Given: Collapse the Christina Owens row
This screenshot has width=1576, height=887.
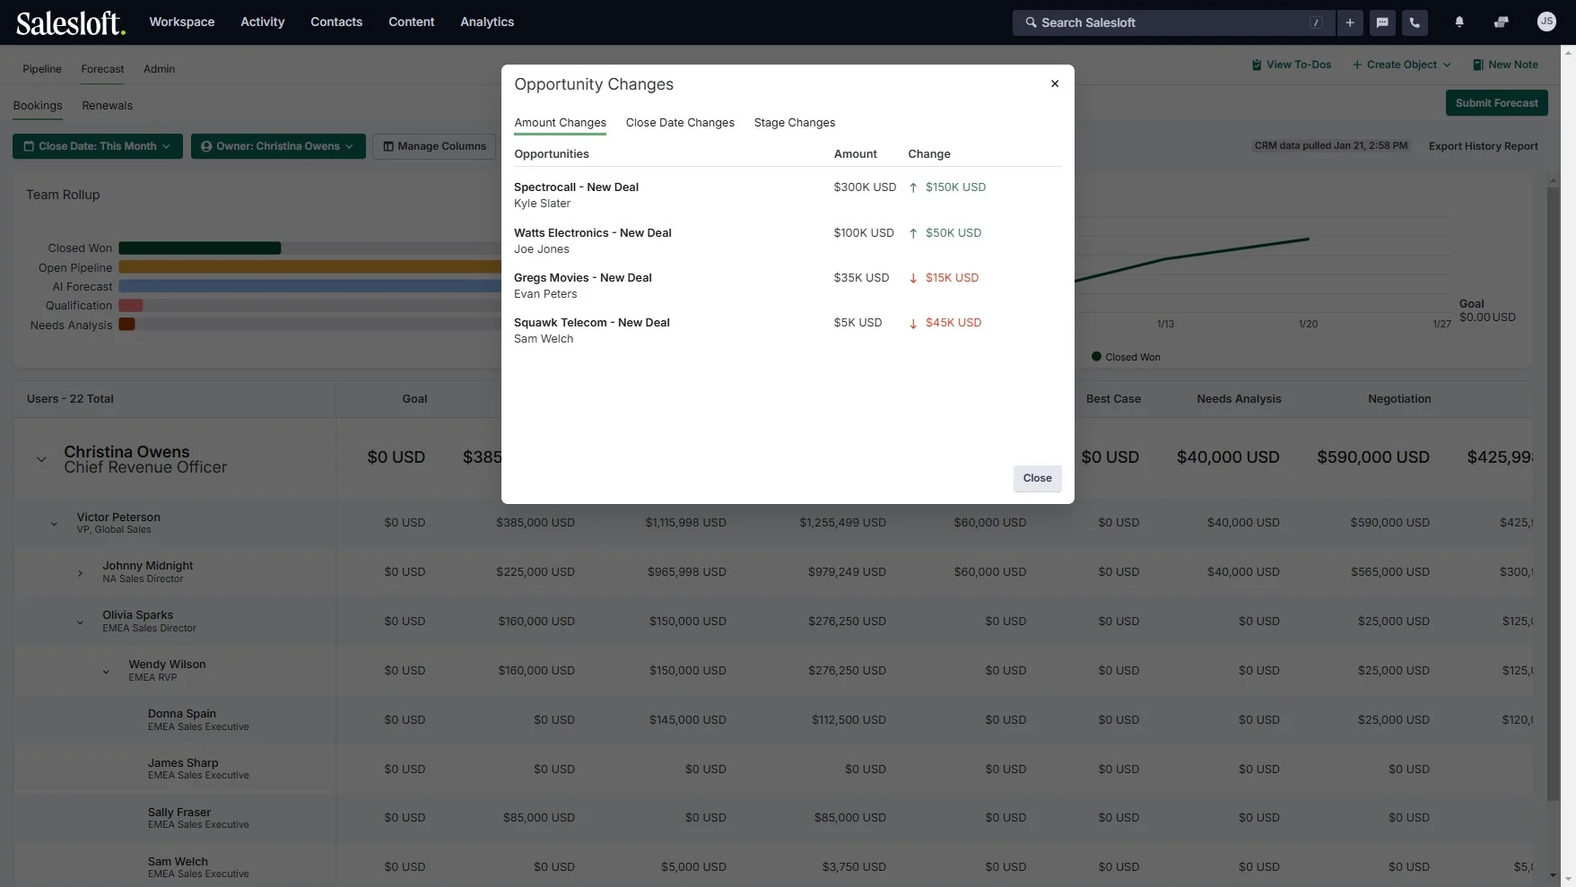Looking at the screenshot, I should [41, 459].
